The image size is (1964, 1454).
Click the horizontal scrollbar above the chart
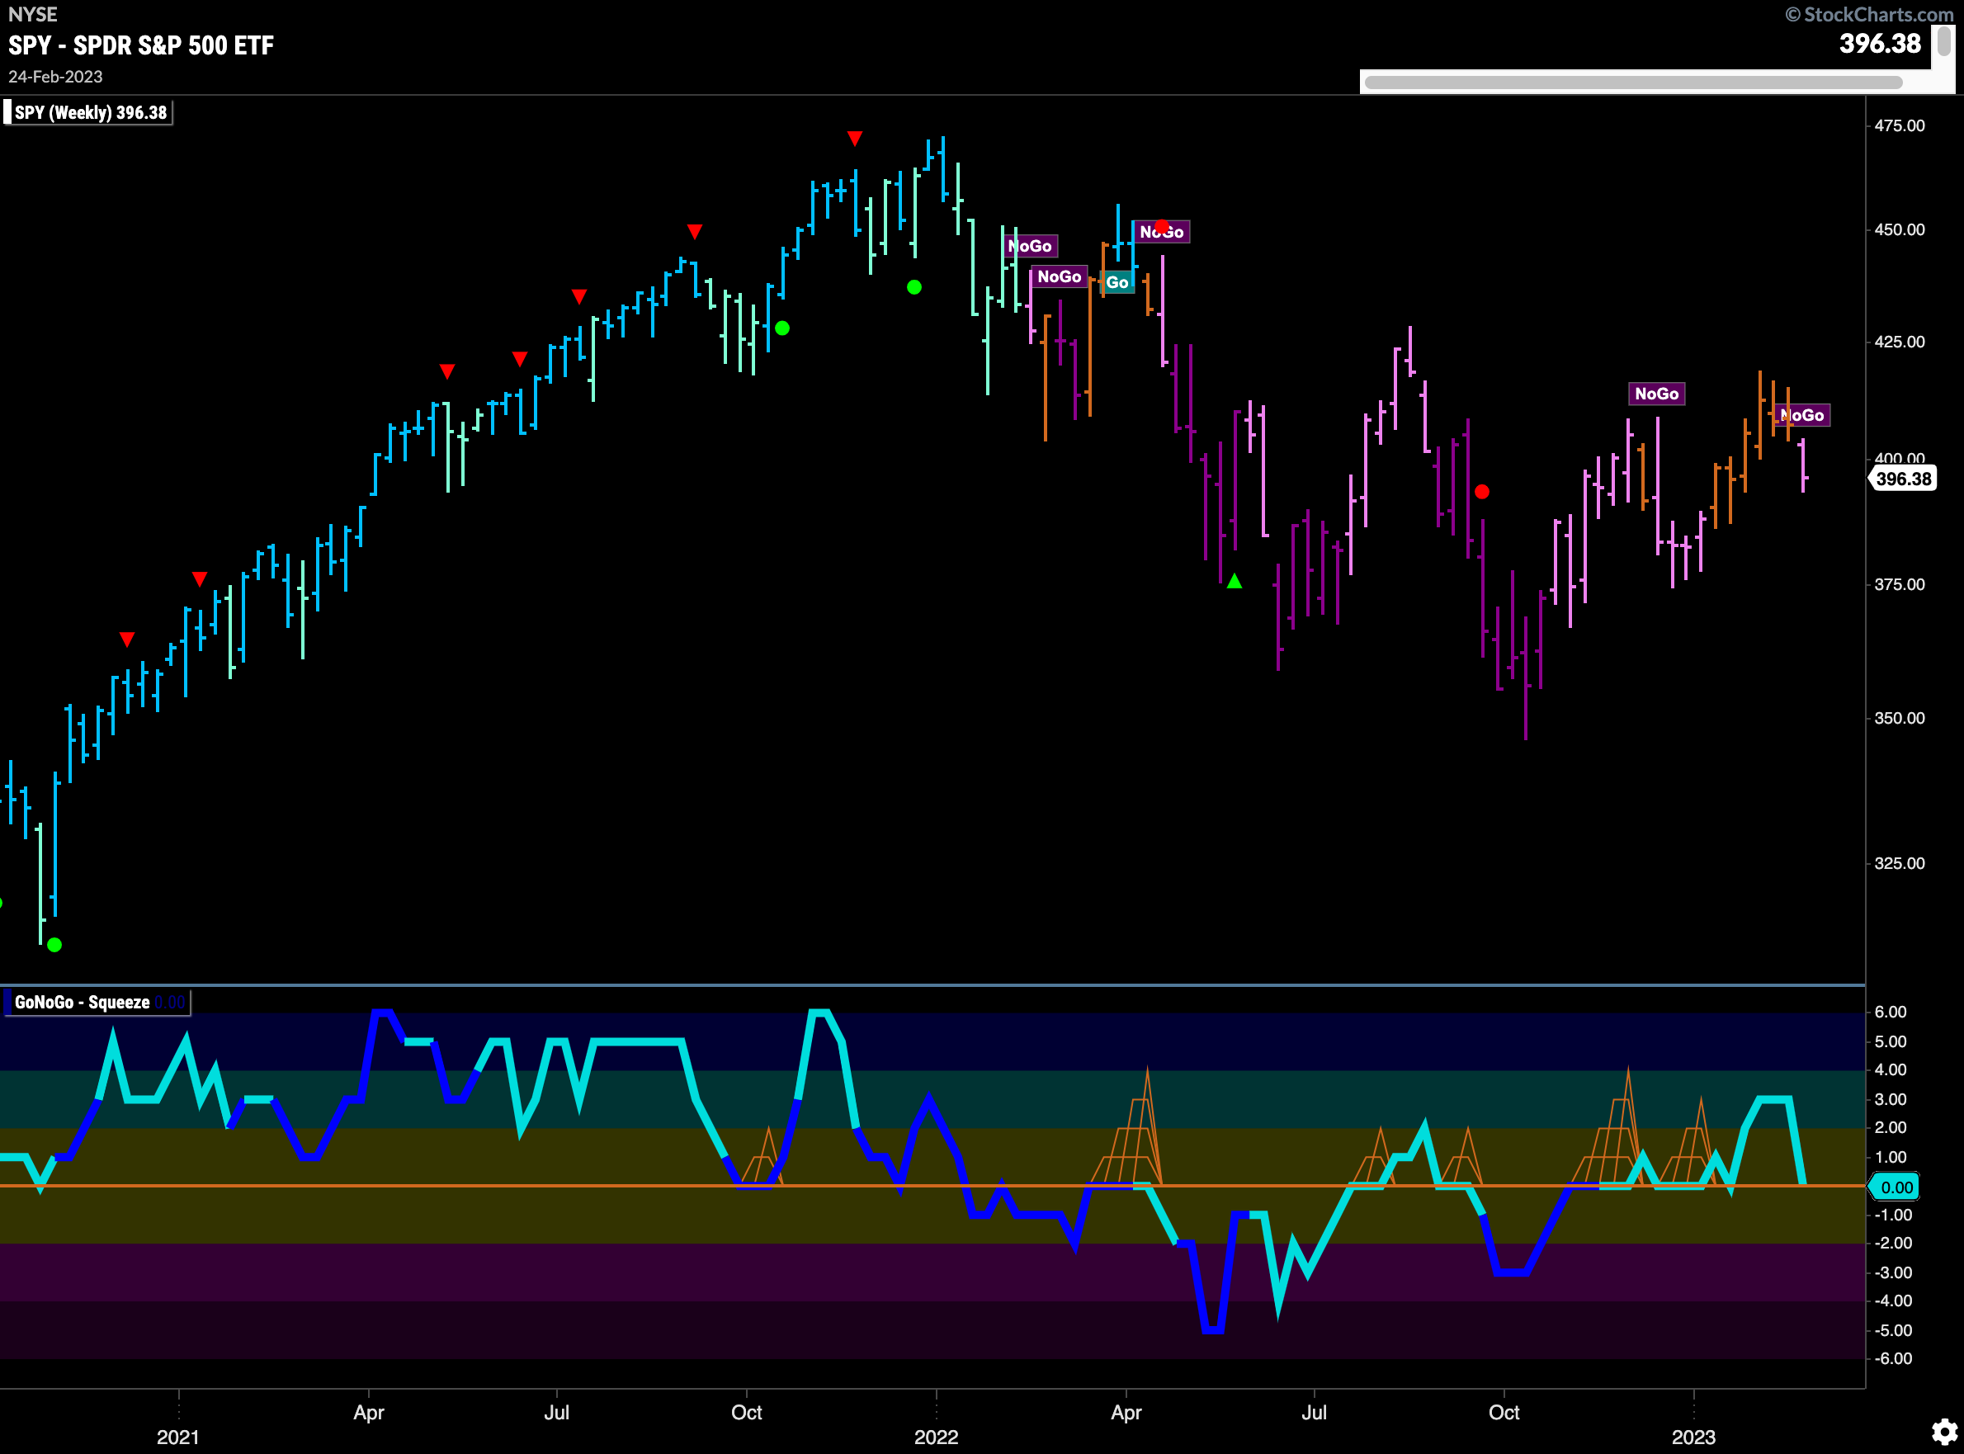click(1633, 83)
